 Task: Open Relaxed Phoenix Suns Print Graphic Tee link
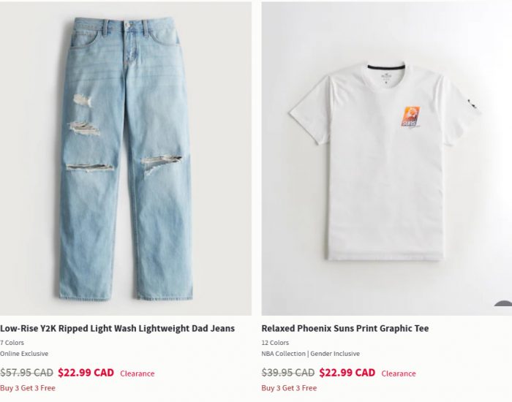pos(345,328)
